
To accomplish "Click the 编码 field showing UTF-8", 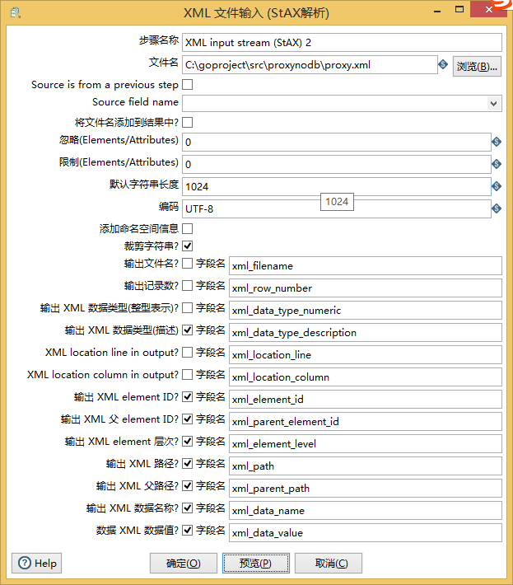I will click(x=337, y=209).
